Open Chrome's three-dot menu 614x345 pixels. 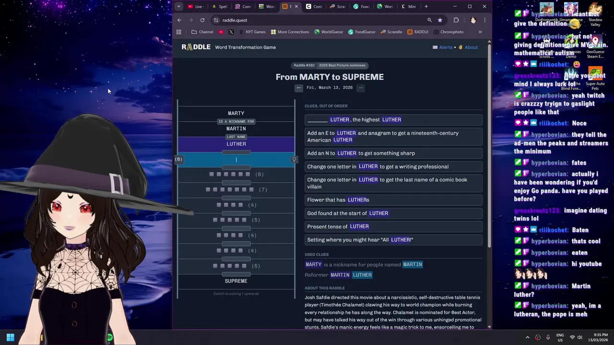tap(484, 20)
